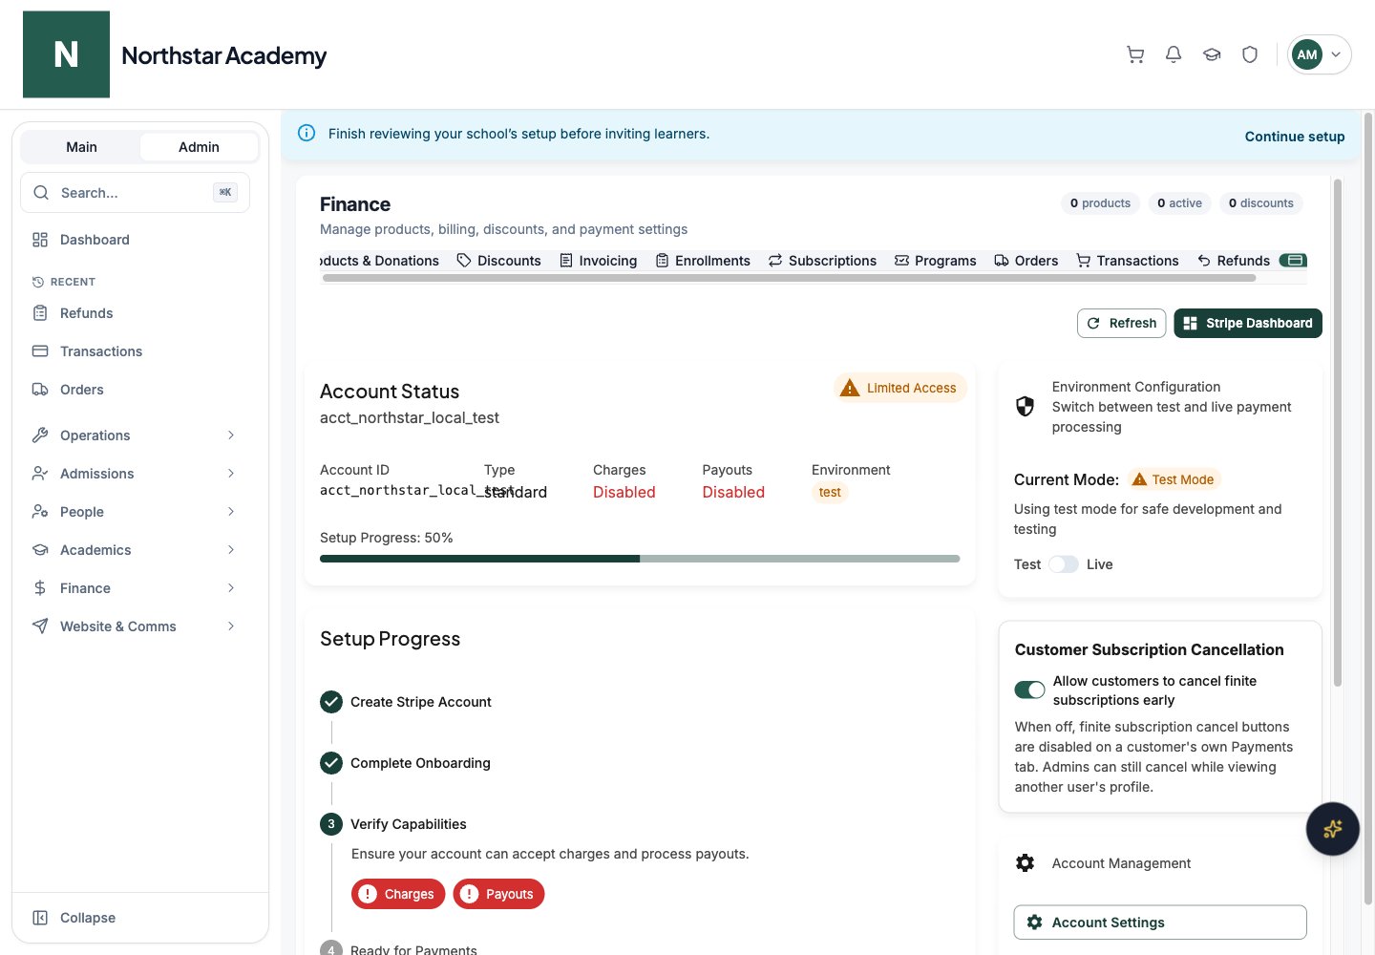Expand the Operations sidebar section
This screenshot has height=955, width=1375.
point(135,435)
